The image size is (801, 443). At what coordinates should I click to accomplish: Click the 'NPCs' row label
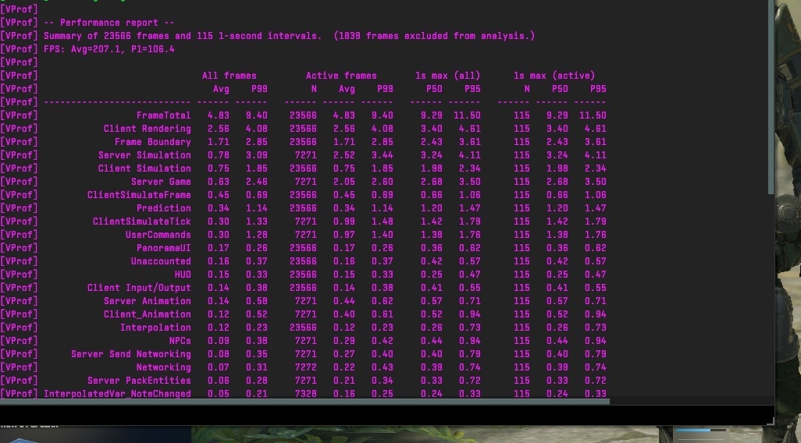pyautogui.click(x=180, y=342)
